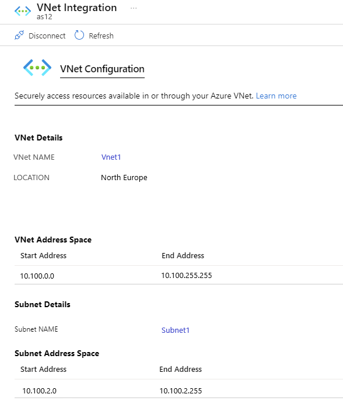Image resolution: width=343 pixels, height=408 pixels.
Task: Open the Learn more link
Action: coord(276,96)
